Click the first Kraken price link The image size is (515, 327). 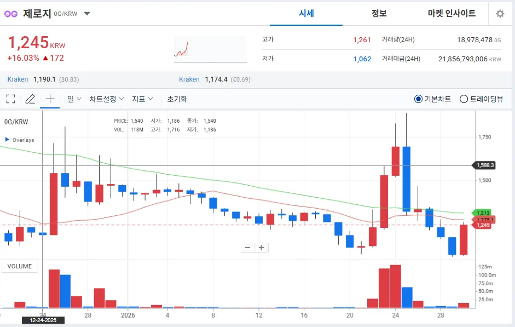(x=18, y=79)
